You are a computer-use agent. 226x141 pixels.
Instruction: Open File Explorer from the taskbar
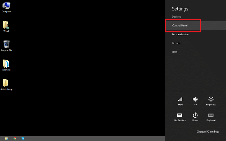[x=7, y=139]
